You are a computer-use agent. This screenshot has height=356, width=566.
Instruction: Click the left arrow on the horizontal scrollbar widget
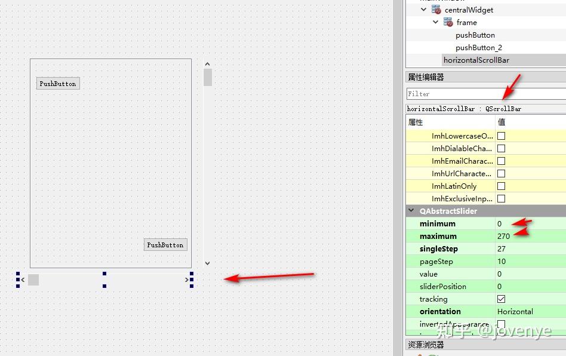pos(22,280)
